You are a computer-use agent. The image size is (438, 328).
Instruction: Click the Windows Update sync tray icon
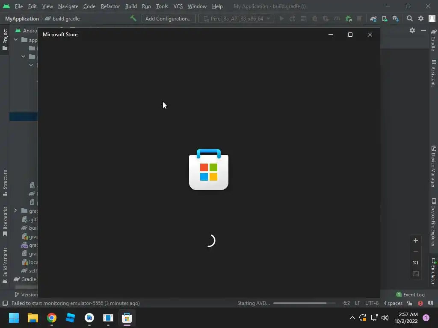coord(363,318)
